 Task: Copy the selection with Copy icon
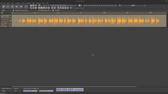(41, 8)
